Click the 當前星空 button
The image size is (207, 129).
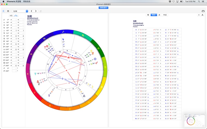pyautogui.click(x=103, y=8)
